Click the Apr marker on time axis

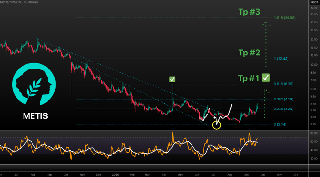click(x=164, y=175)
